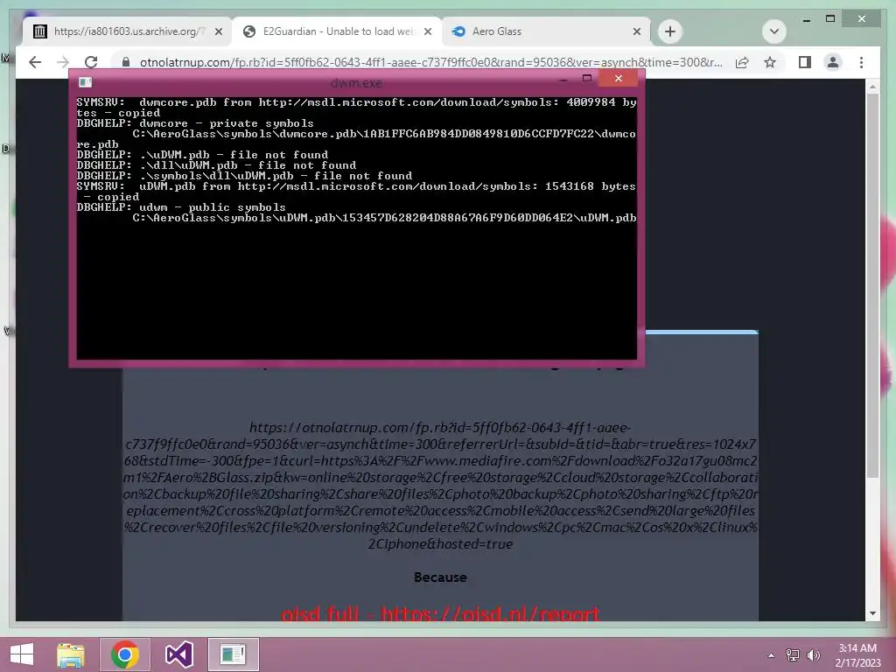
Task: Click the blocked otnolatrnup.com URL text
Action: pyautogui.click(x=440, y=486)
